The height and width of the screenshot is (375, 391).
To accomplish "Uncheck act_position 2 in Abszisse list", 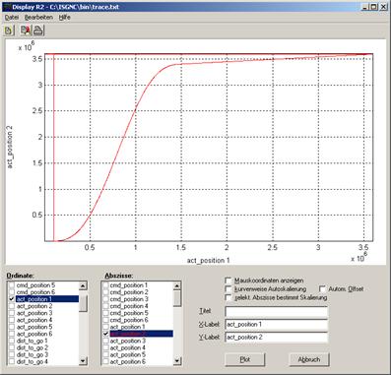I will [105, 334].
